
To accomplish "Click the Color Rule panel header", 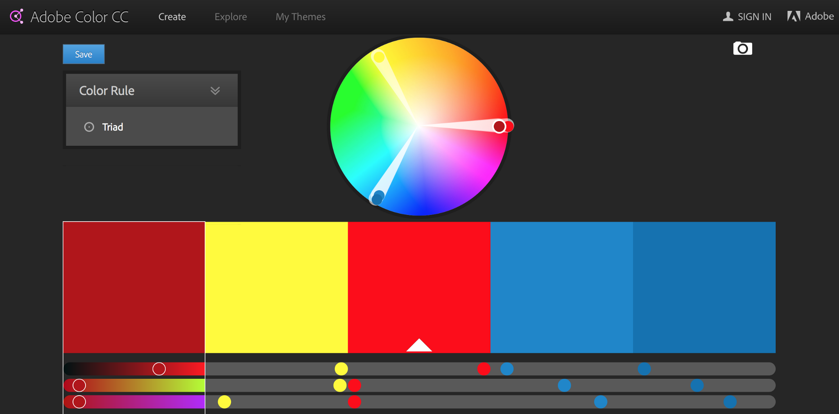I will tap(152, 91).
